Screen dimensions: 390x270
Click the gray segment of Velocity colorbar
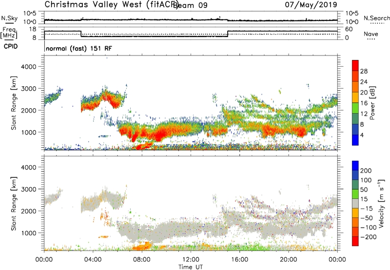coord(355,204)
